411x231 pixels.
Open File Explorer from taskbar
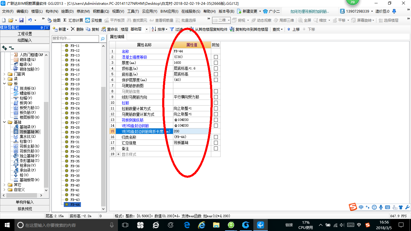[x=216, y=225]
